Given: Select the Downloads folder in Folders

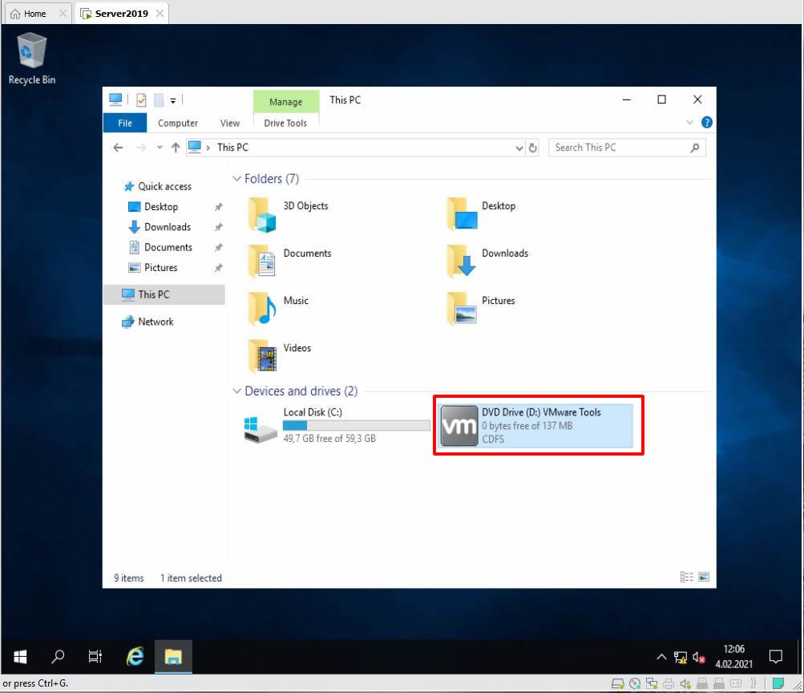Looking at the screenshot, I should [487, 261].
